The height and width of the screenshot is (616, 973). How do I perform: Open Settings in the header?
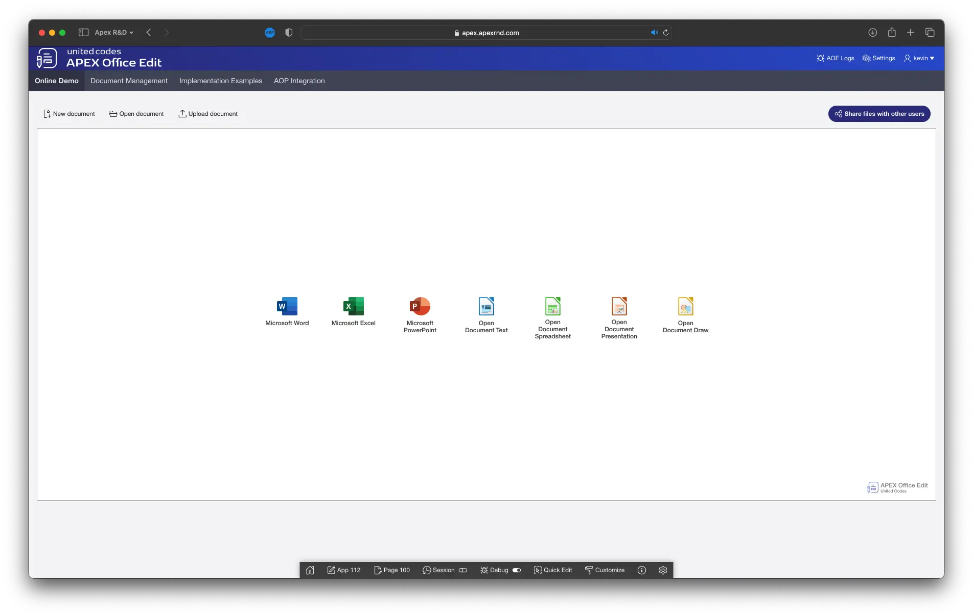click(x=878, y=58)
